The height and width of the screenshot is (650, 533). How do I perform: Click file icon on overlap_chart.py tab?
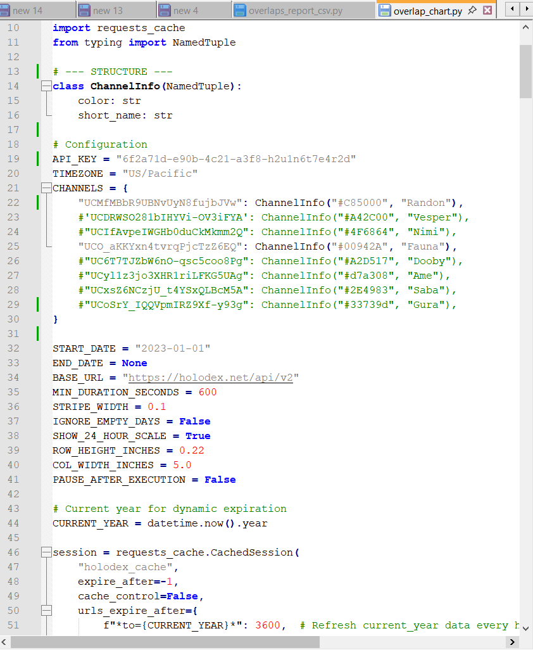click(x=385, y=10)
